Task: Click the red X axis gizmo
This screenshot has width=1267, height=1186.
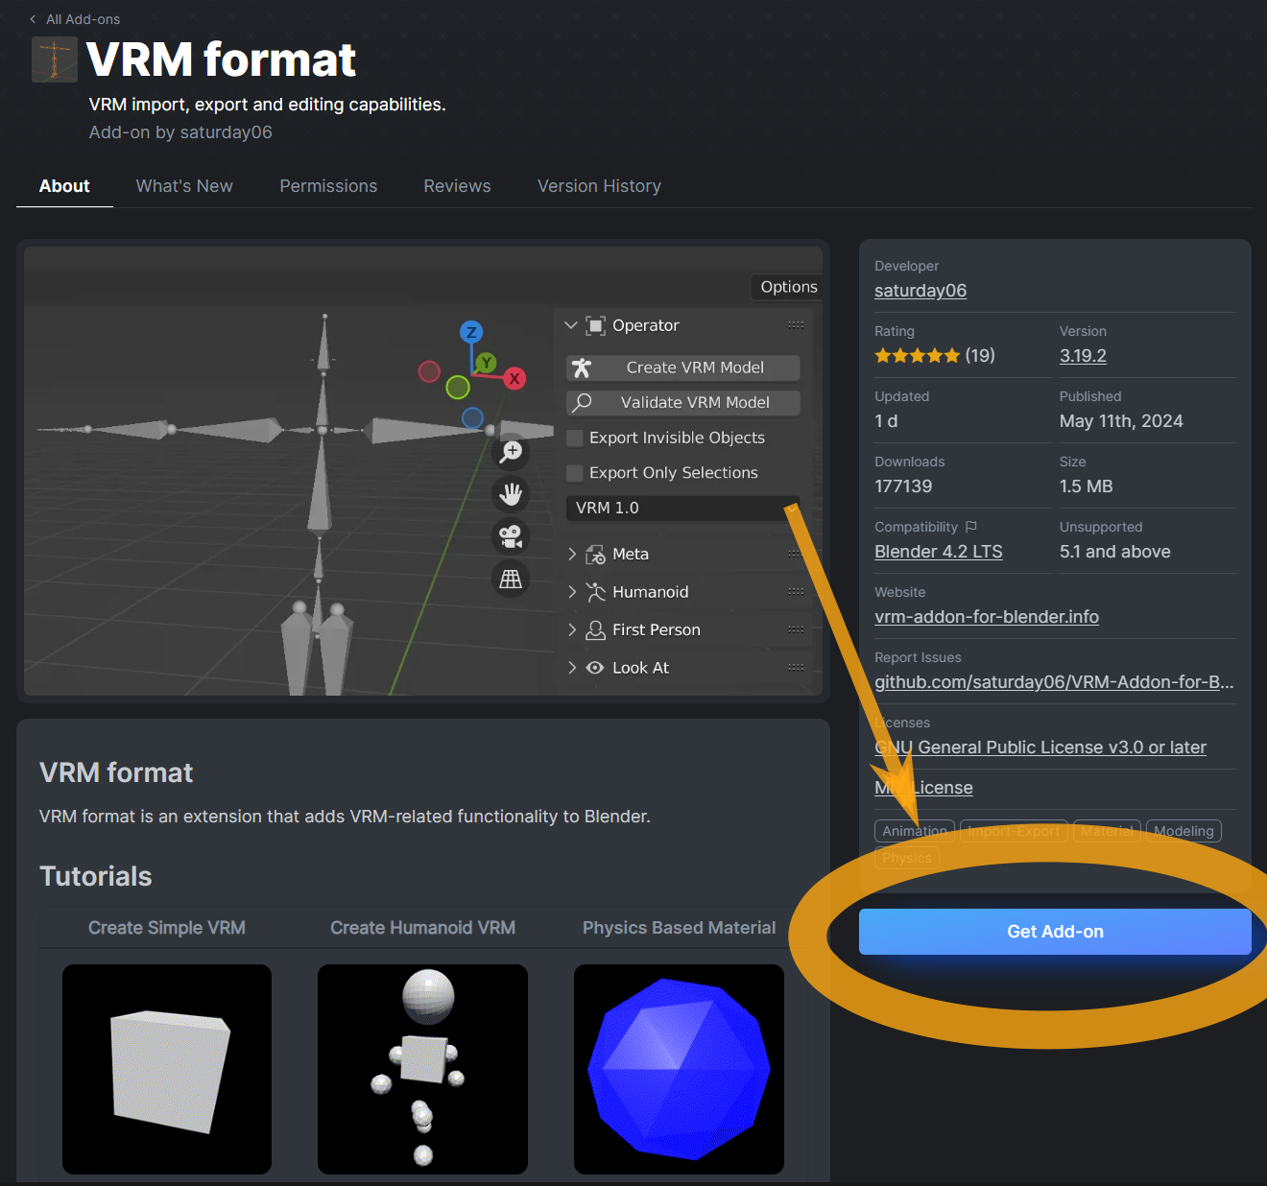Action: pyautogui.click(x=514, y=378)
